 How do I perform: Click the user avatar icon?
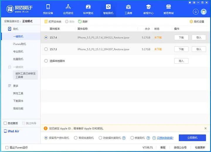204,12
